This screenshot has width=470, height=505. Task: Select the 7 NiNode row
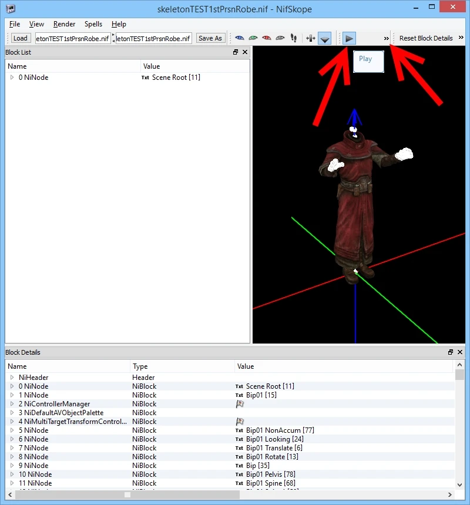click(230, 448)
